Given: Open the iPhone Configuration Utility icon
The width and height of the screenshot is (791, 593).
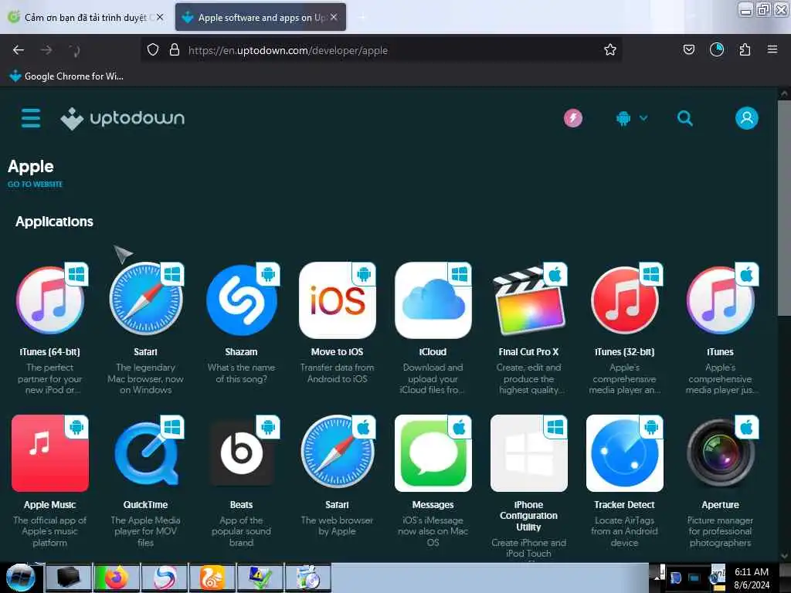Looking at the screenshot, I should point(528,452).
